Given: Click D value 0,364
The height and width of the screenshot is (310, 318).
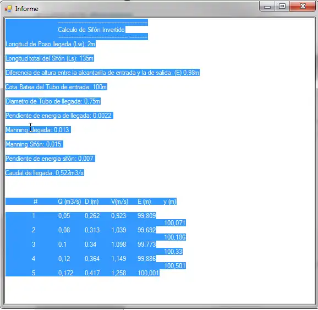Looking at the screenshot, I should pyautogui.click(x=92, y=259).
